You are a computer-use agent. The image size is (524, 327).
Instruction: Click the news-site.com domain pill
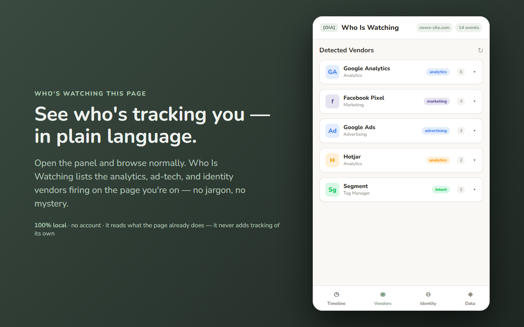(434, 28)
